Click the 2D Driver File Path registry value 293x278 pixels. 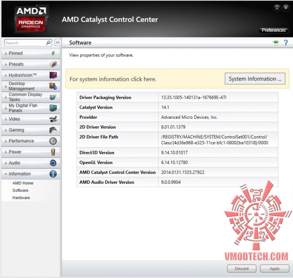coord(214,140)
